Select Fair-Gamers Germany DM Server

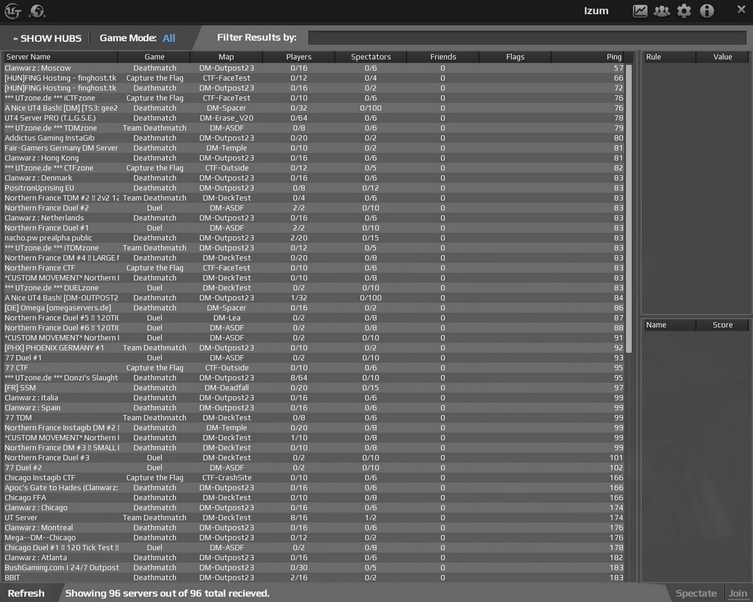point(314,148)
